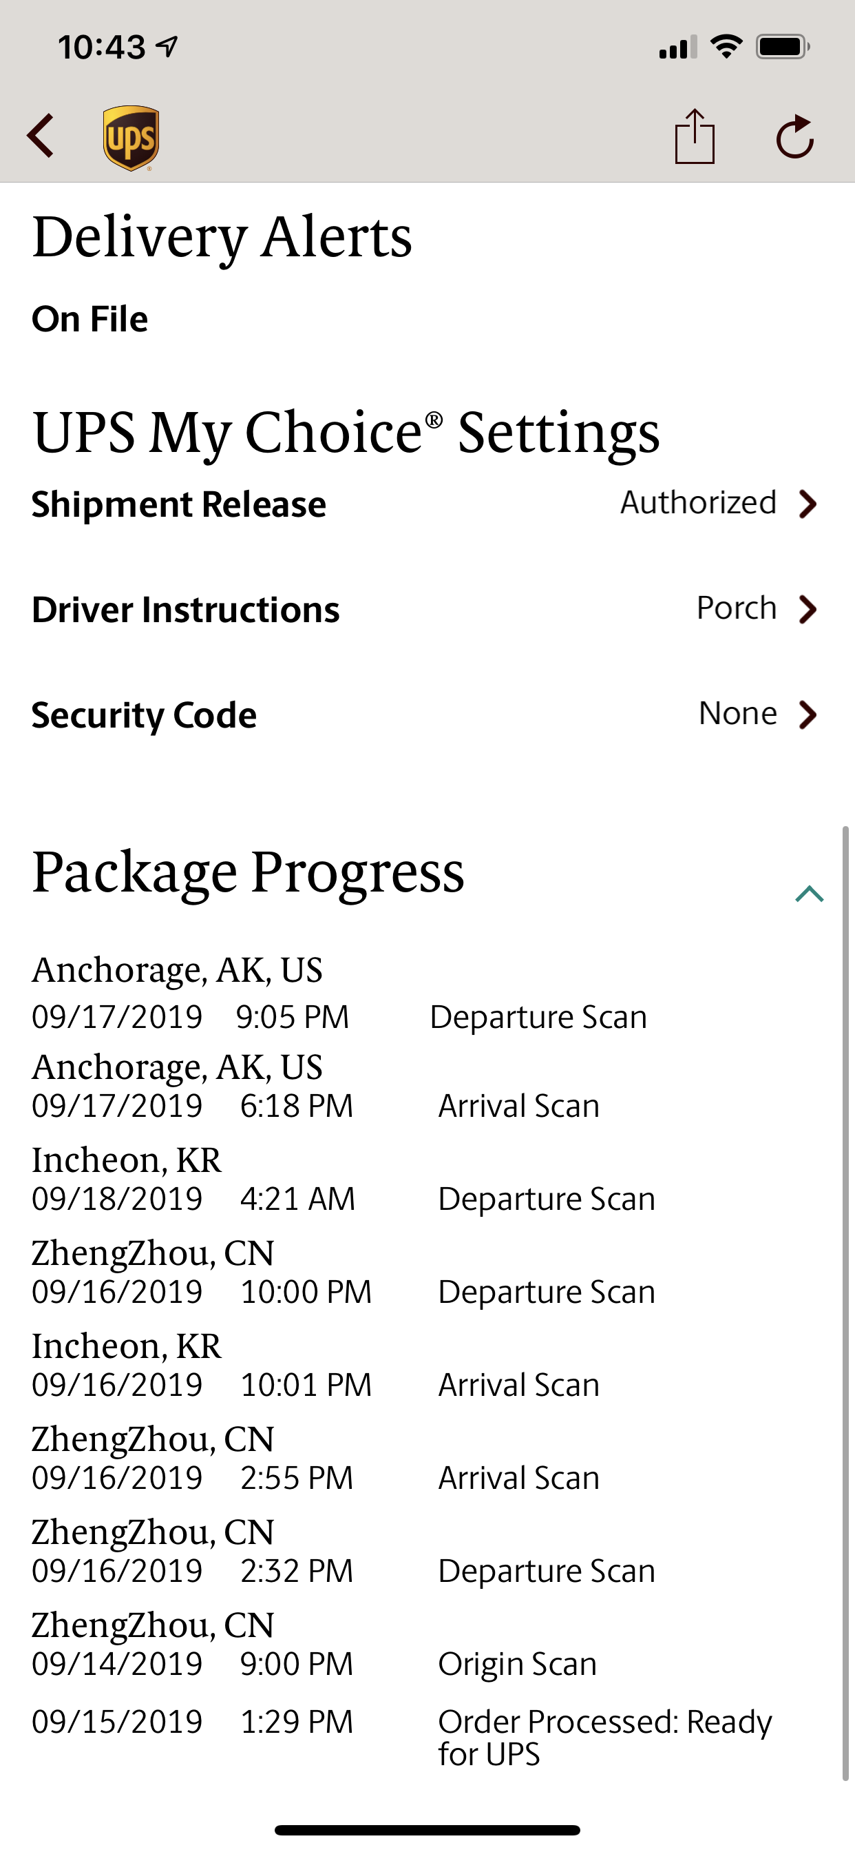Image resolution: width=855 pixels, height=1852 pixels.
Task: Tap the back arrow icon
Action: pos(41,136)
